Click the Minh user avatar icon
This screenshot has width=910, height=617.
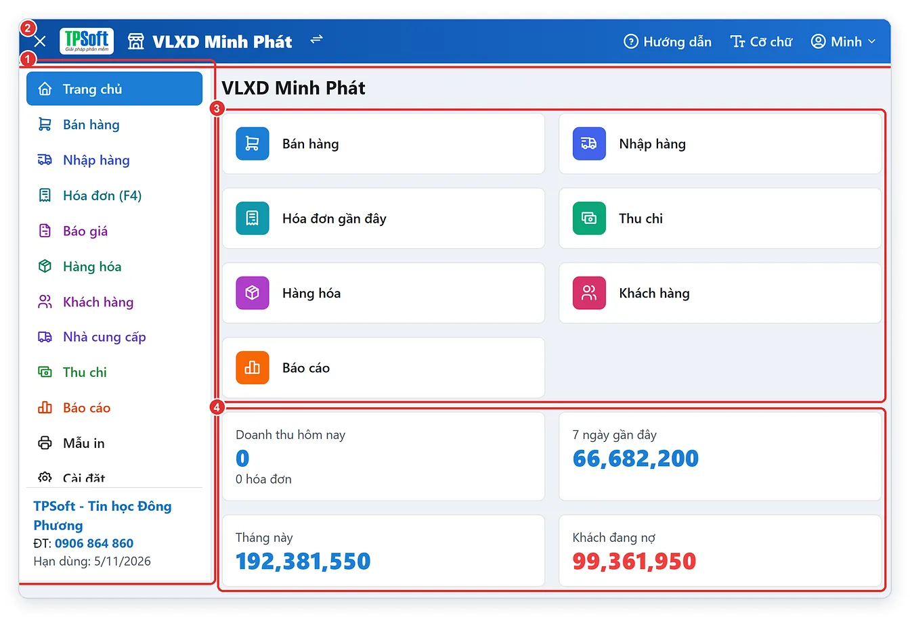819,42
